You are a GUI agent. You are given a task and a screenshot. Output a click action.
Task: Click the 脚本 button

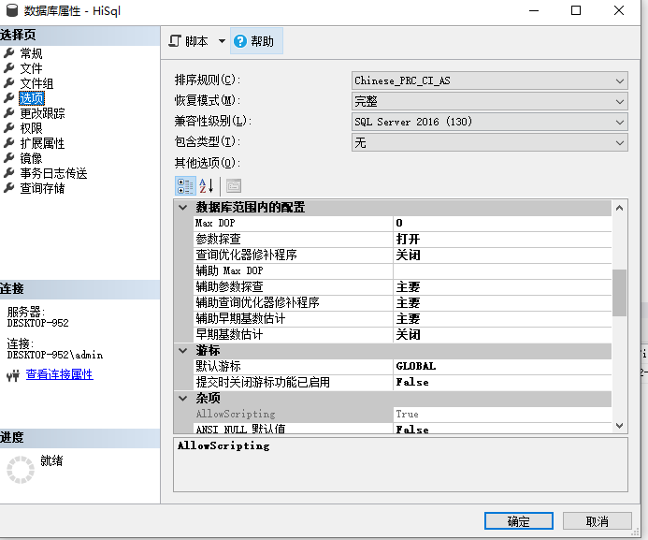click(x=189, y=41)
